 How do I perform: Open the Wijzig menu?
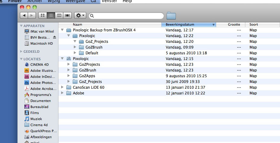tap(54, 1)
